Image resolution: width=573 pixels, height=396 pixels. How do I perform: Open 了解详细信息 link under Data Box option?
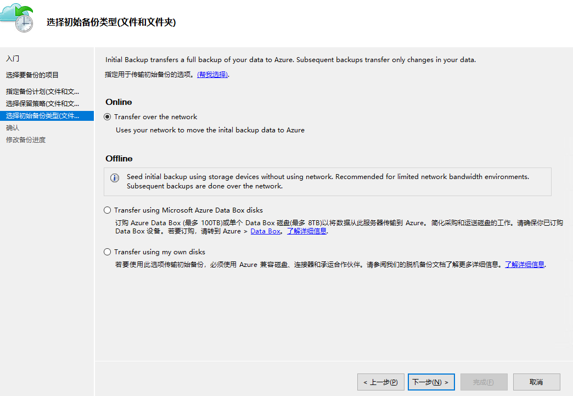tap(307, 231)
